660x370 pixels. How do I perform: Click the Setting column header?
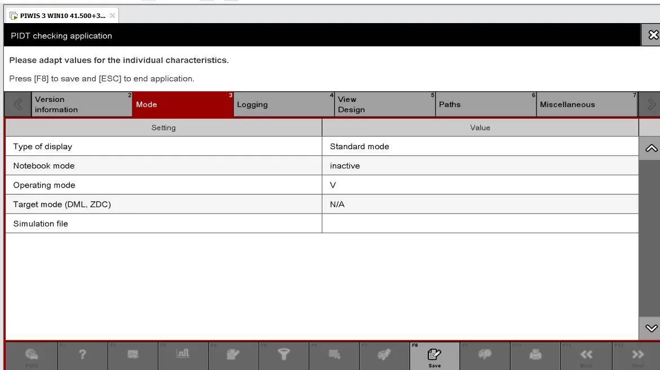164,128
